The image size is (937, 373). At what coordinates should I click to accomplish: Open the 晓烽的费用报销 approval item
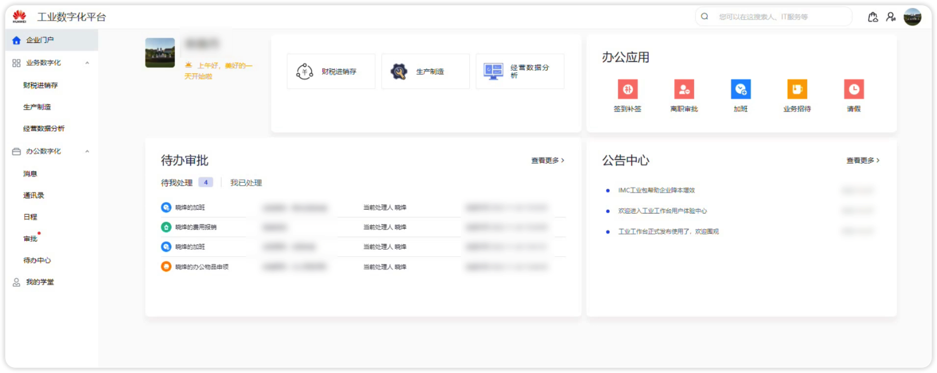point(196,227)
